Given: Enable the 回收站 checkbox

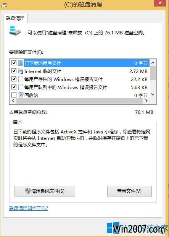Looking at the screenshot, I should 14,95.
